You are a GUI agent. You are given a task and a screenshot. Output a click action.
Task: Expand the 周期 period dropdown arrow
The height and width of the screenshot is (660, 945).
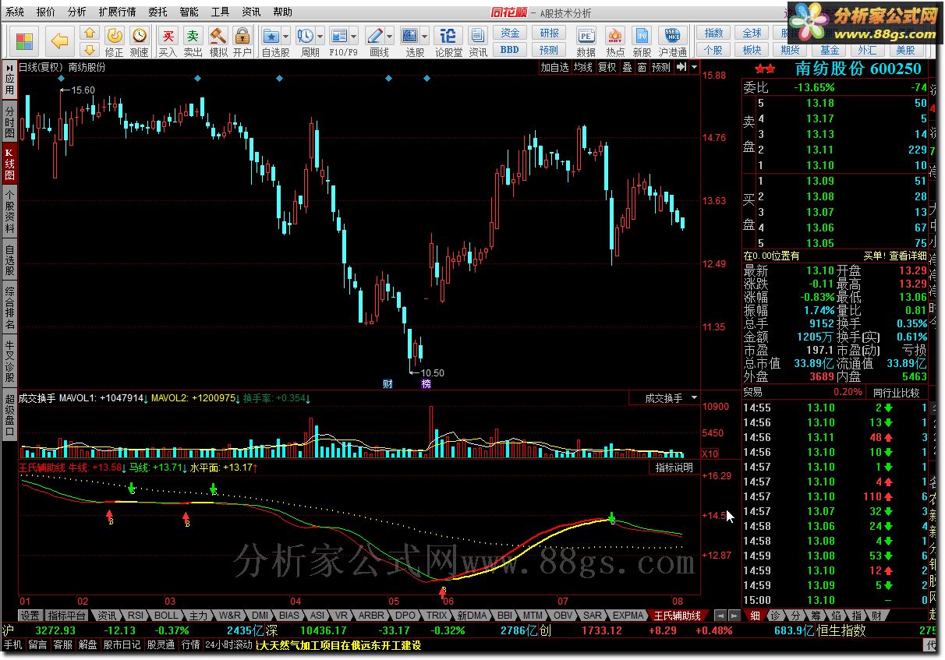pos(320,37)
